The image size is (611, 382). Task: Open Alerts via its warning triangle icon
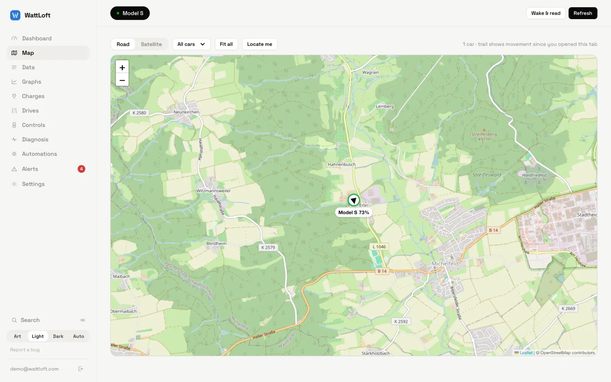coord(14,169)
